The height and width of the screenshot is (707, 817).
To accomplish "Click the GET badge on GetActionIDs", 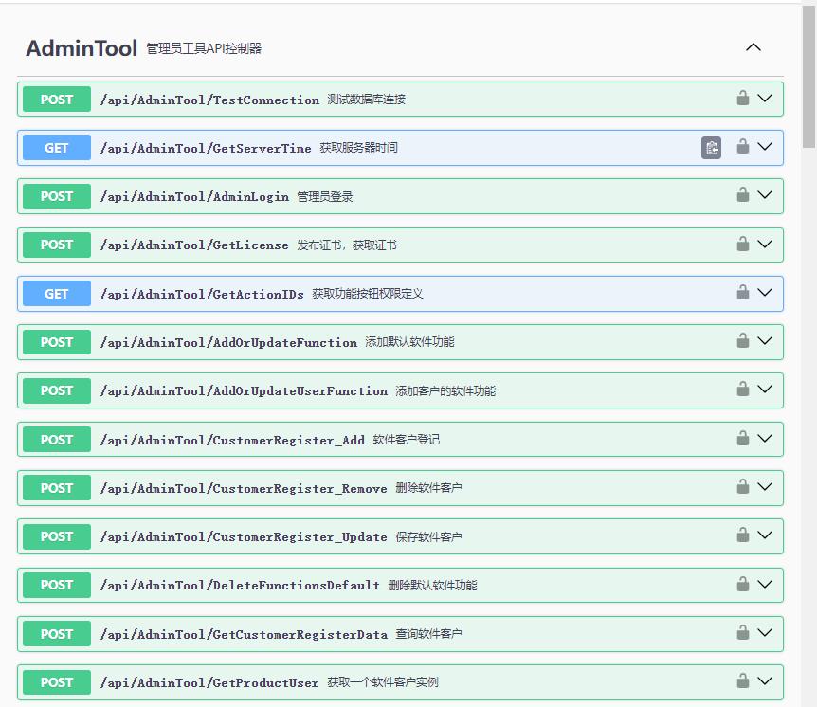I will [x=57, y=294].
